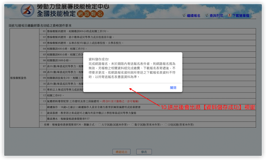Choose the 鍋爐操作 qualification radio

[x=42, y=107]
